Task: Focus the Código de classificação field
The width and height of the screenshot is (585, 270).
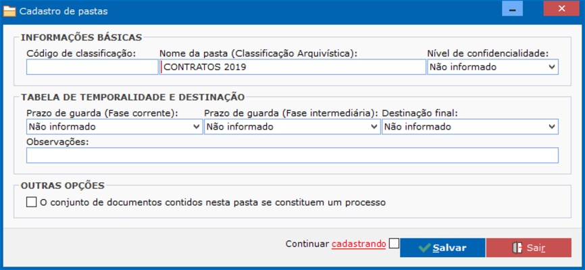Action: pos(92,67)
